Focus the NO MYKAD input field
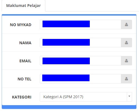Screen dimensions: 139x111 point(80,24)
